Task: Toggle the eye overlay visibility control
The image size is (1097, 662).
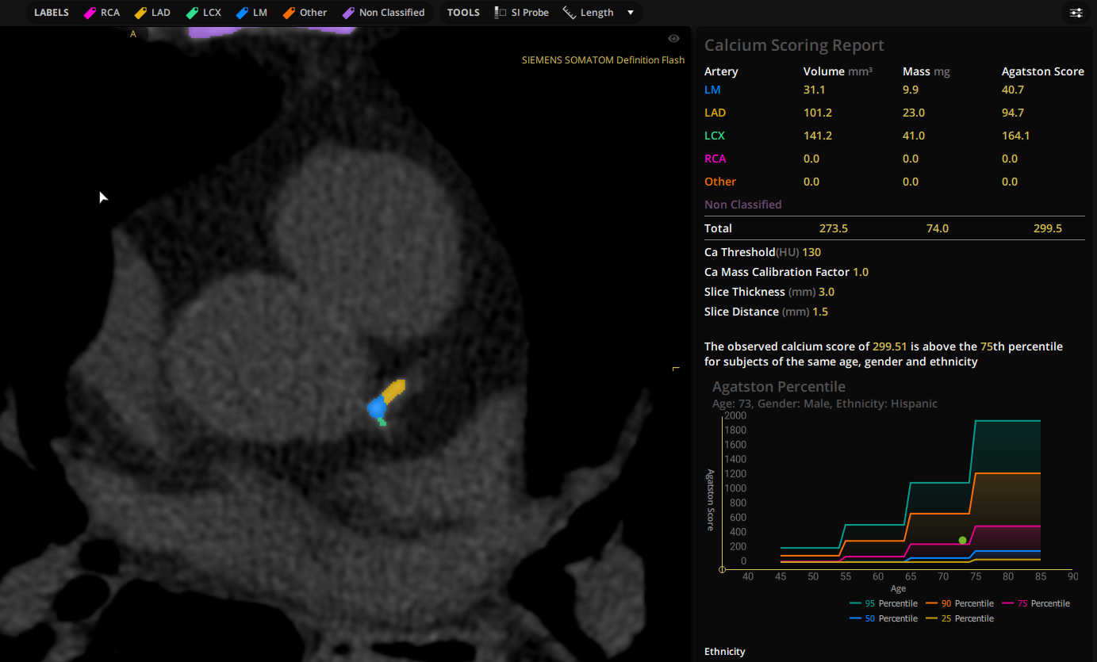Action: 673,38
